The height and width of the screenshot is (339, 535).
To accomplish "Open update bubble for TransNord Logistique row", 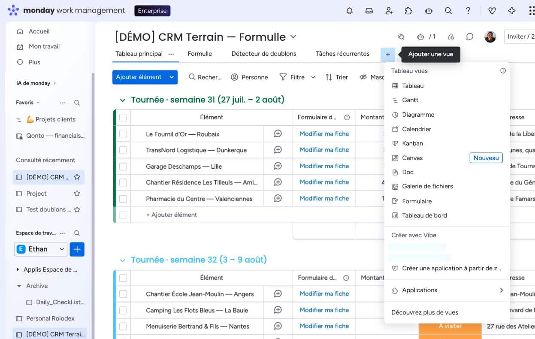I will 278,150.
